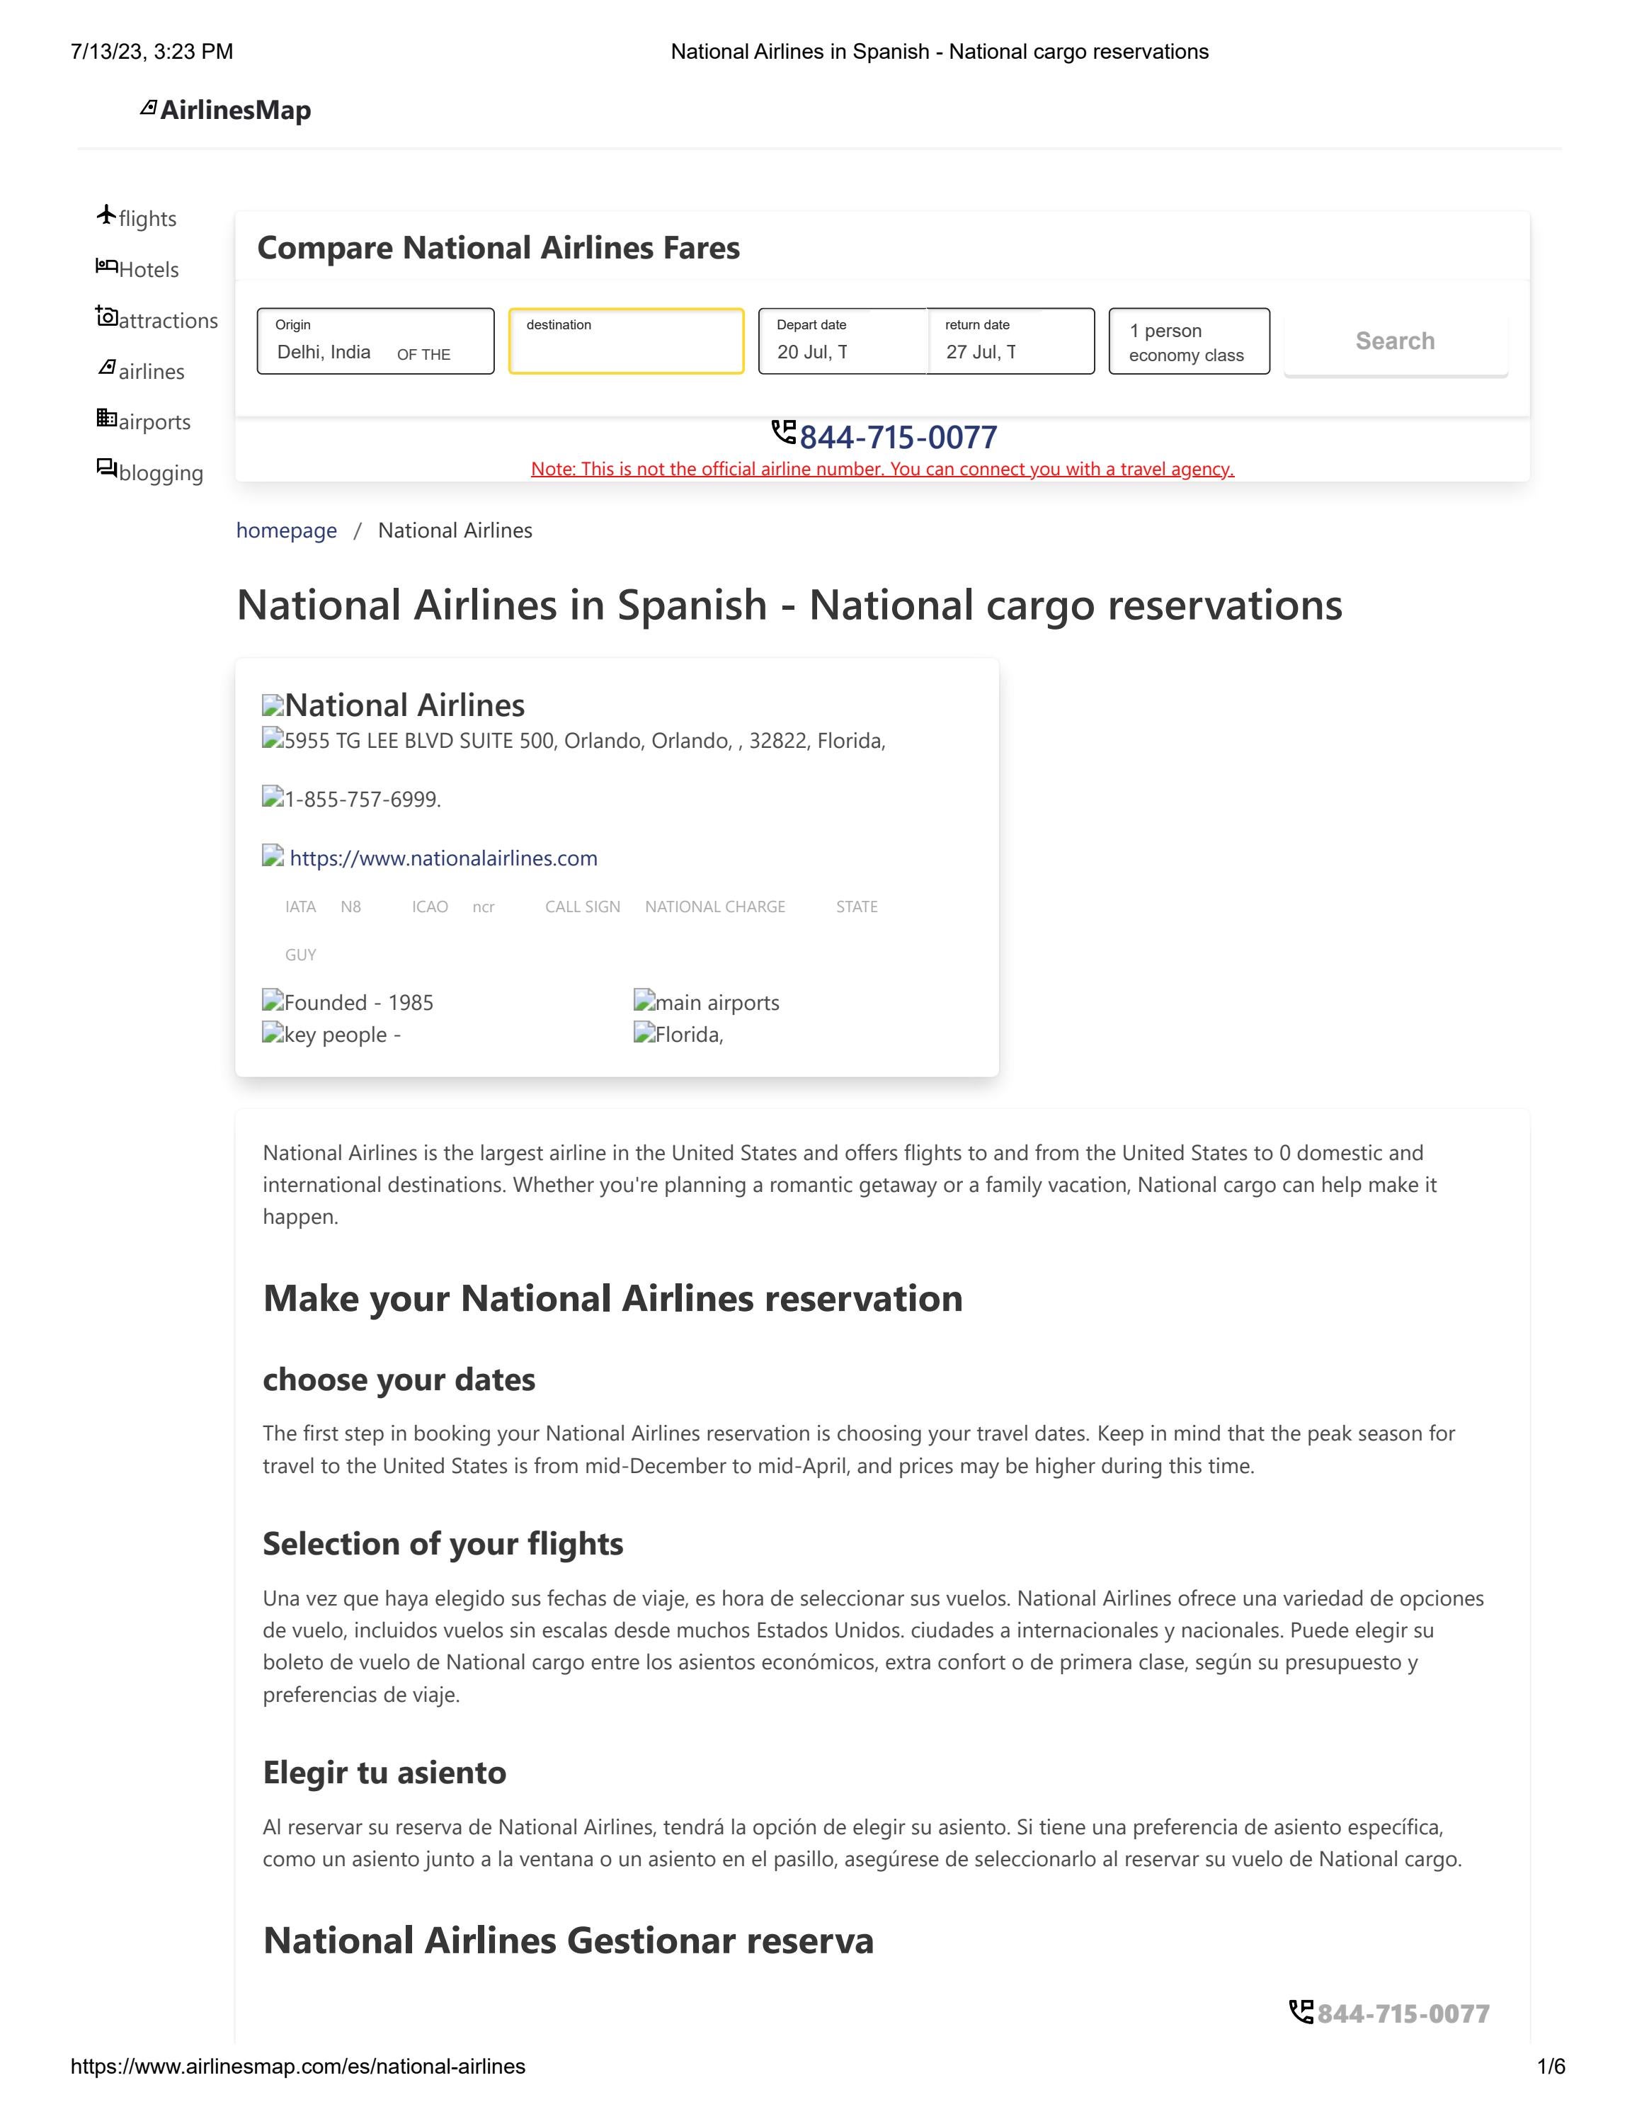Click the red not-official-airline note link

[x=882, y=469]
